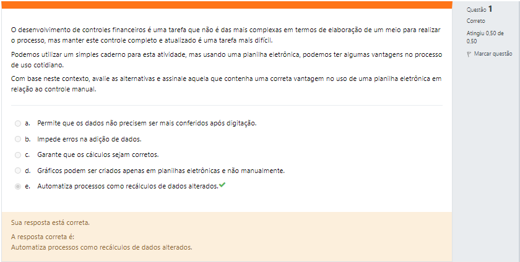Click the correct answer text in feedback box
Image resolution: width=520 pixels, height=262 pixels.
[x=102, y=247]
